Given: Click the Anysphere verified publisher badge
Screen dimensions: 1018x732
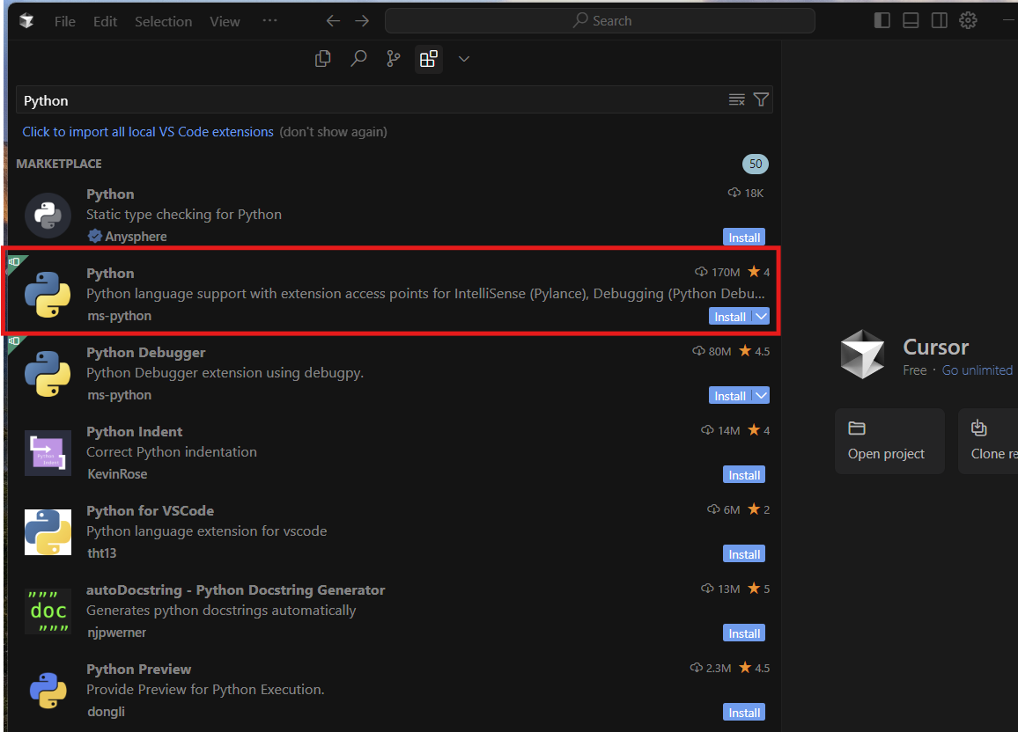Looking at the screenshot, I should 95,236.
